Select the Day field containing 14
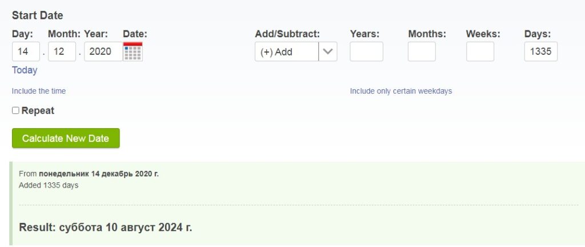The height and width of the screenshot is (247, 585). coord(26,51)
